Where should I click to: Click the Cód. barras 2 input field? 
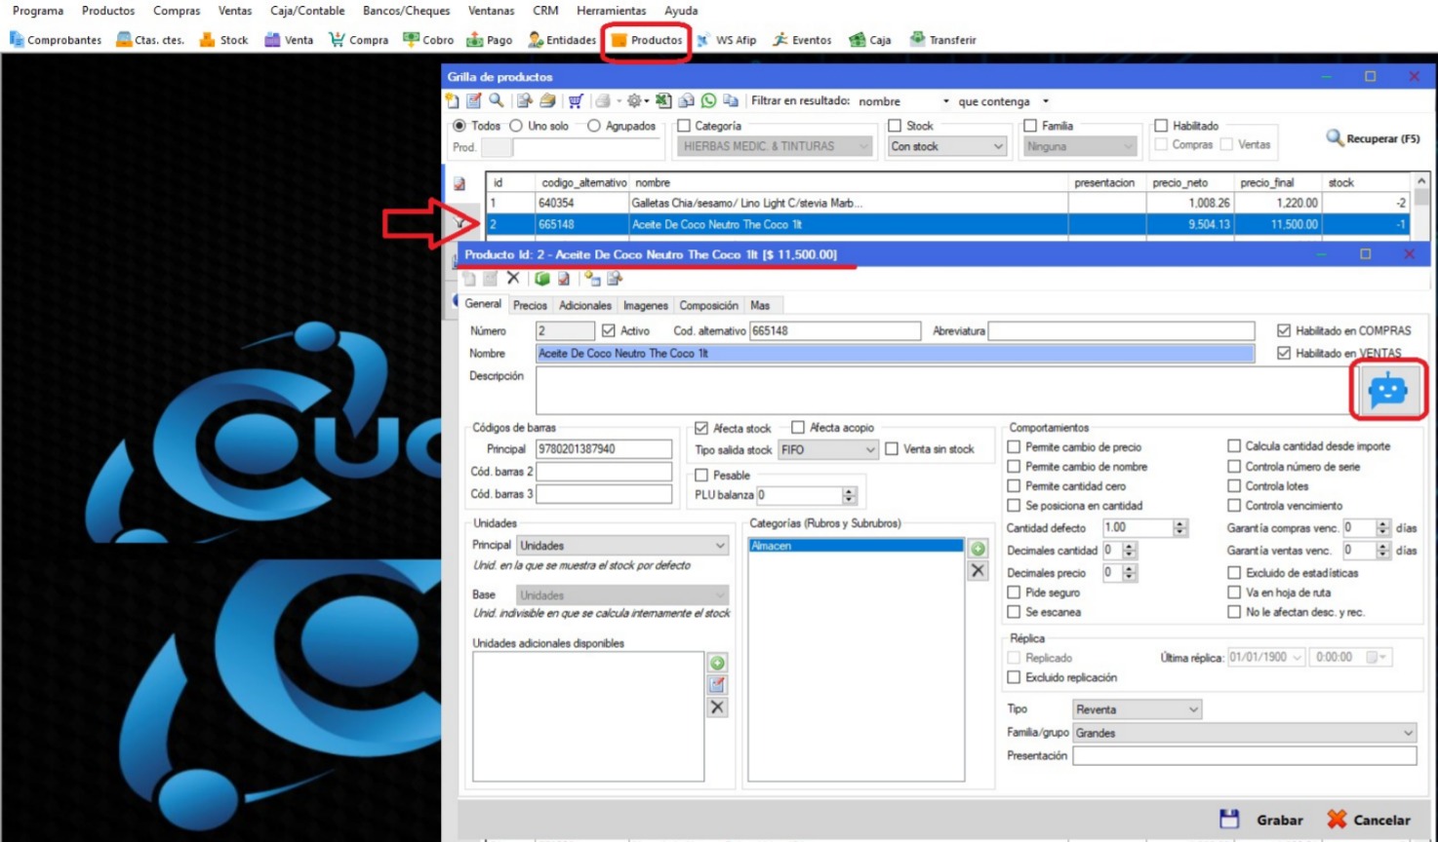[x=604, y=472]
